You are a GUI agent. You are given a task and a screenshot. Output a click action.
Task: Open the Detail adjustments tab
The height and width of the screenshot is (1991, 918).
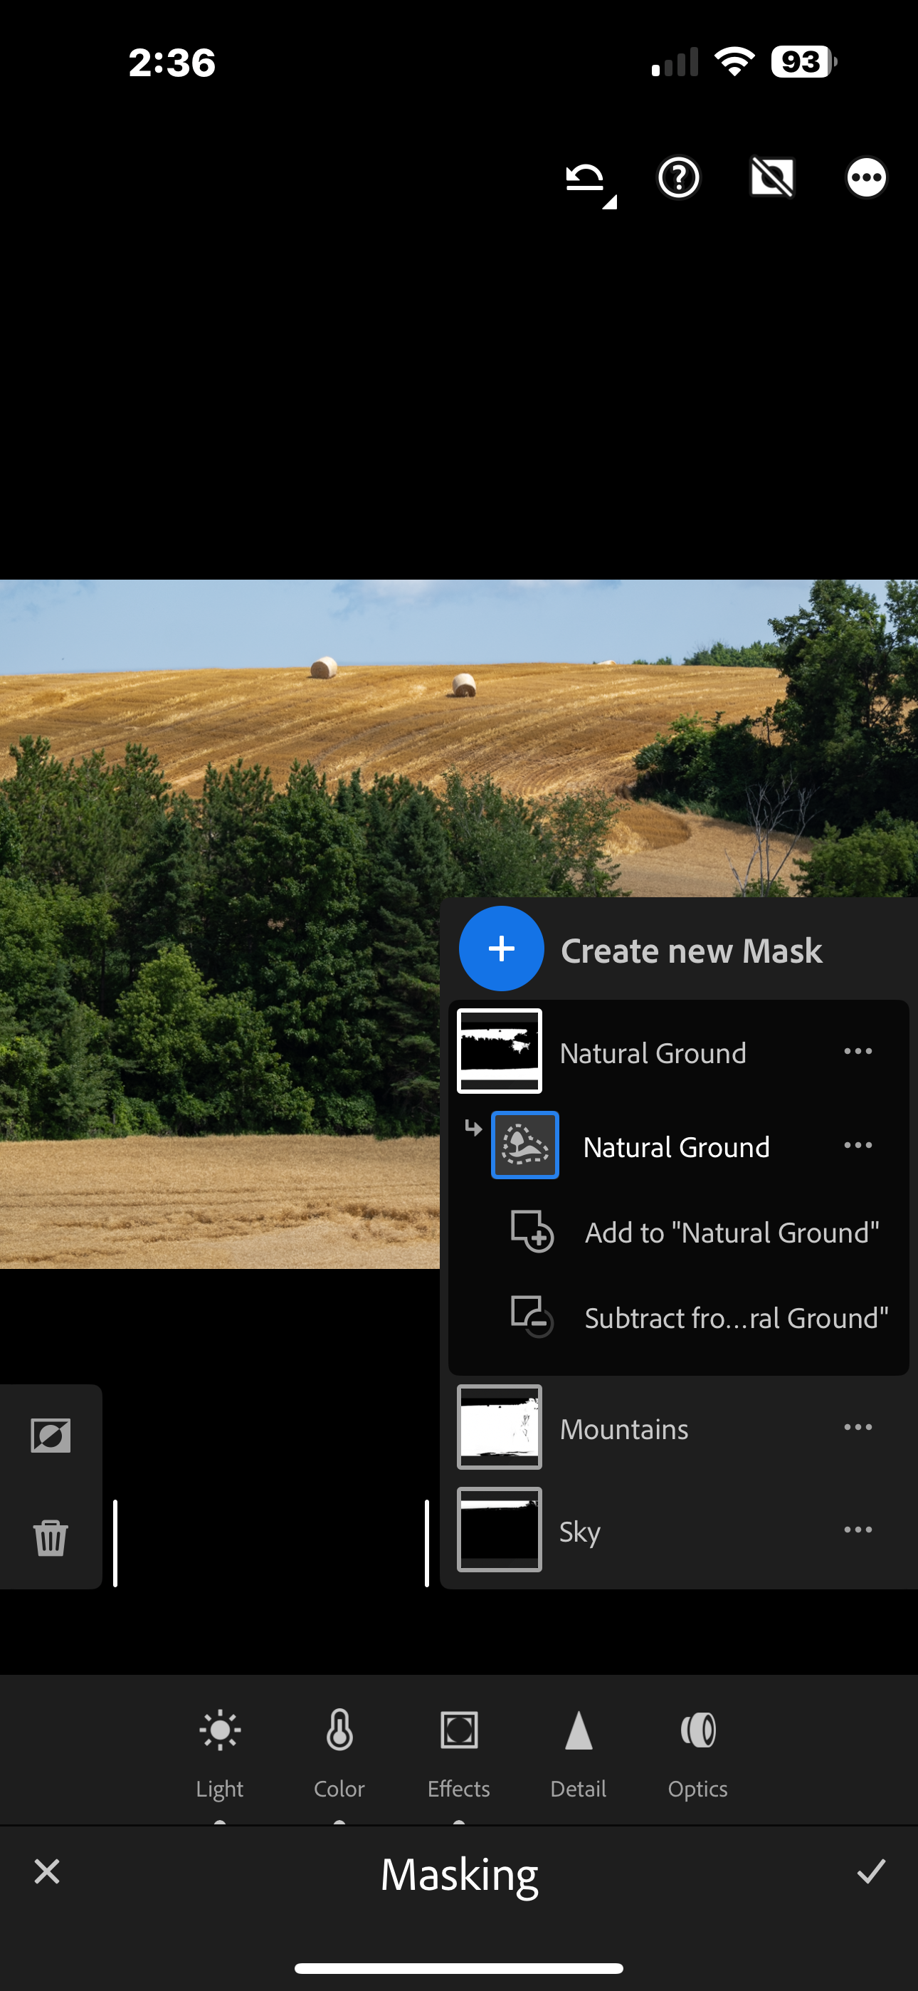coord(578,1755)
